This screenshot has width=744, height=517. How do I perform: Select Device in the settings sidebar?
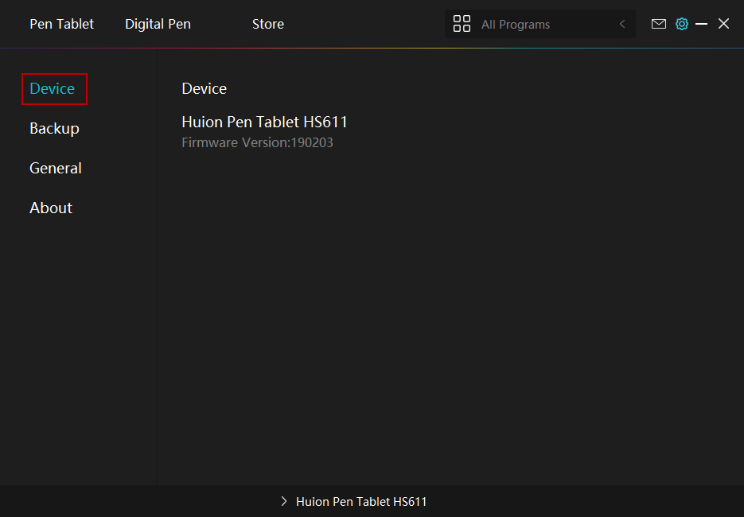[x=53, y=89]
